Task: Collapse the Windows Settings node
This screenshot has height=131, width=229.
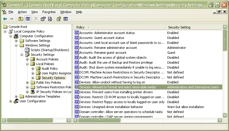Action: coord(16,45)
